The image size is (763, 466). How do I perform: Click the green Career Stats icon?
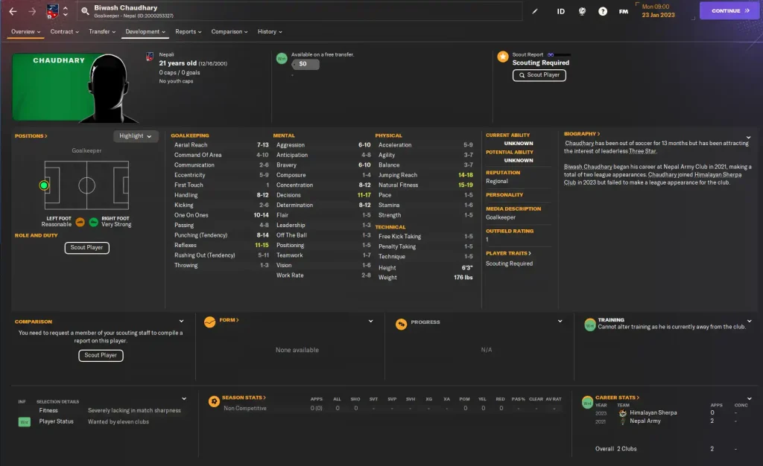(x=587, y=402)
